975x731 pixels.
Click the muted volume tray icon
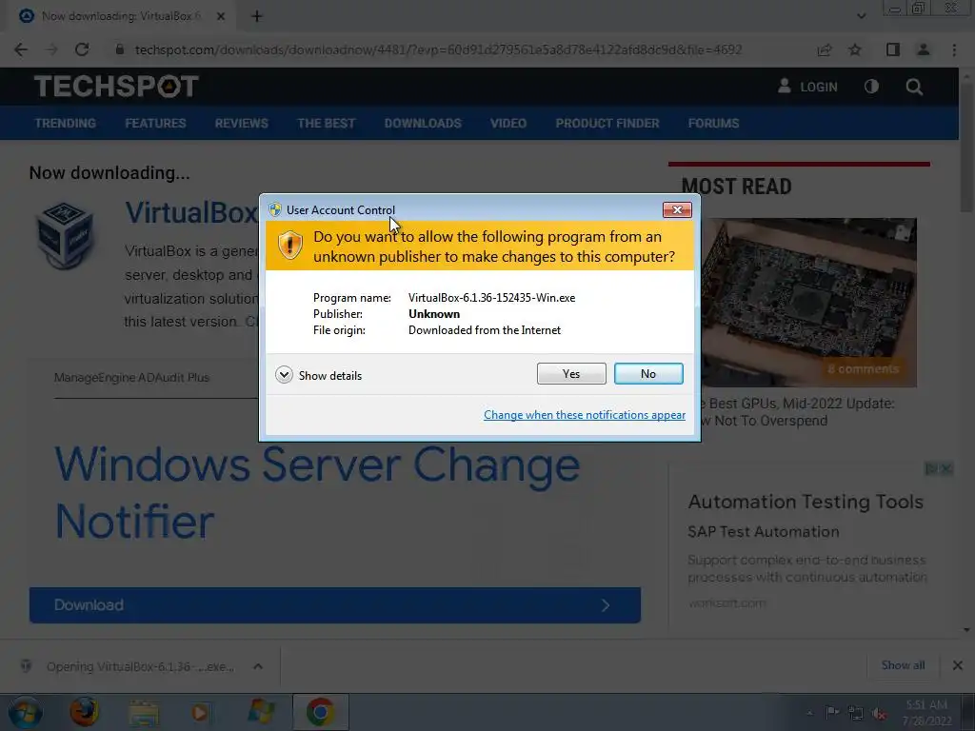point(879,714)
